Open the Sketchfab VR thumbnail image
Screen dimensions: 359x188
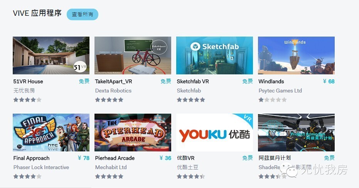(x=214, y=55)
